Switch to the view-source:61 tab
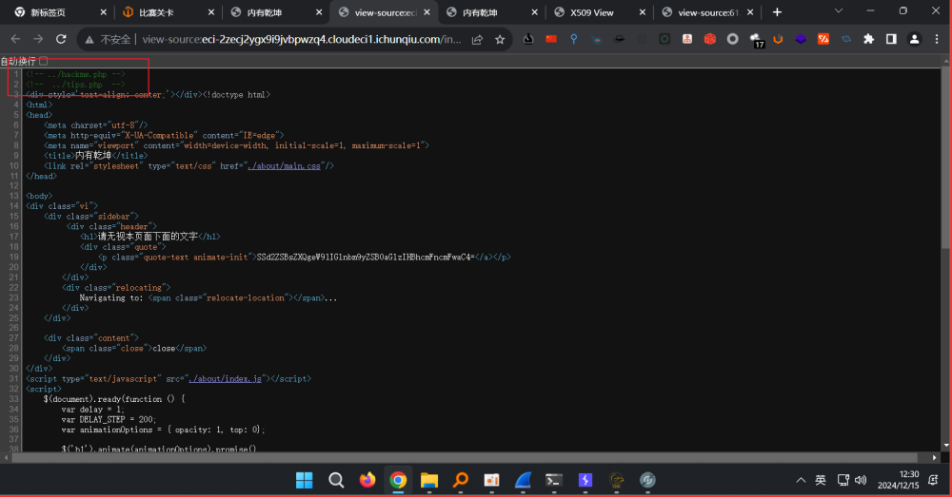 [708, 12]
